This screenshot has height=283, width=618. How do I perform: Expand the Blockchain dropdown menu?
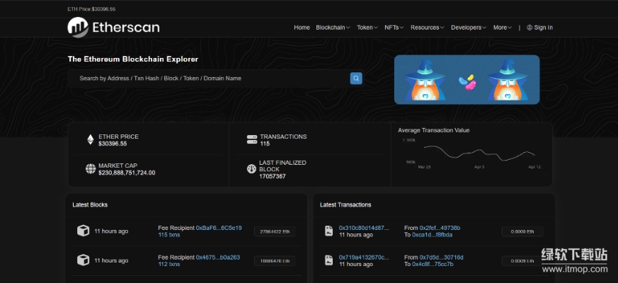tap(333, 28)
